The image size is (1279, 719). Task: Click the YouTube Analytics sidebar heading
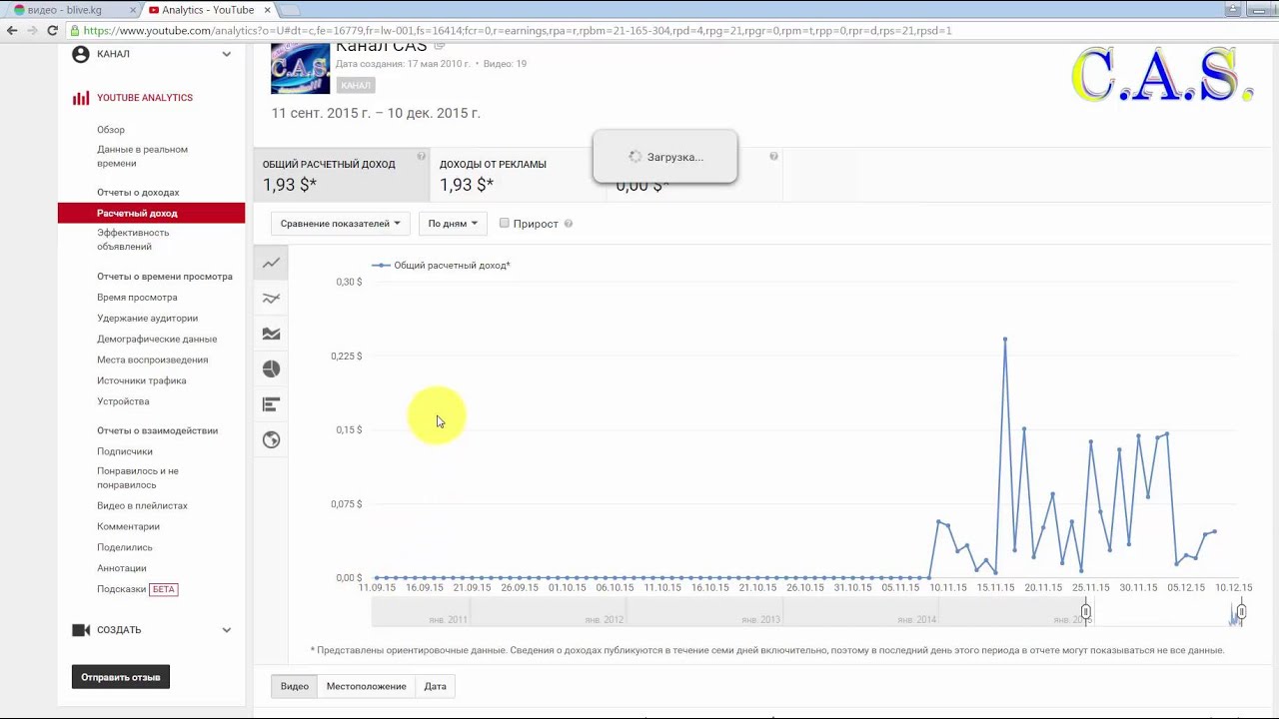click(145, 98)
